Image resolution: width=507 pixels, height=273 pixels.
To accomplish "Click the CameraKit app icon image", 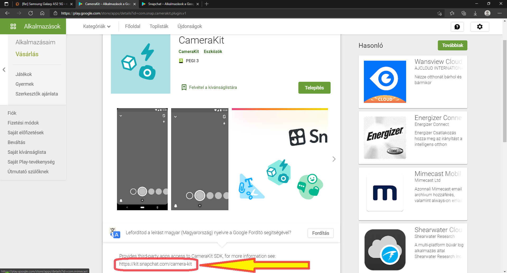I will 140,64.
